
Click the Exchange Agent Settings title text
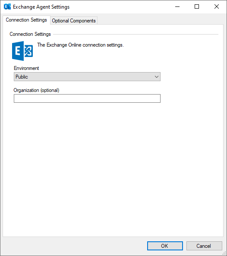point(41,7)
